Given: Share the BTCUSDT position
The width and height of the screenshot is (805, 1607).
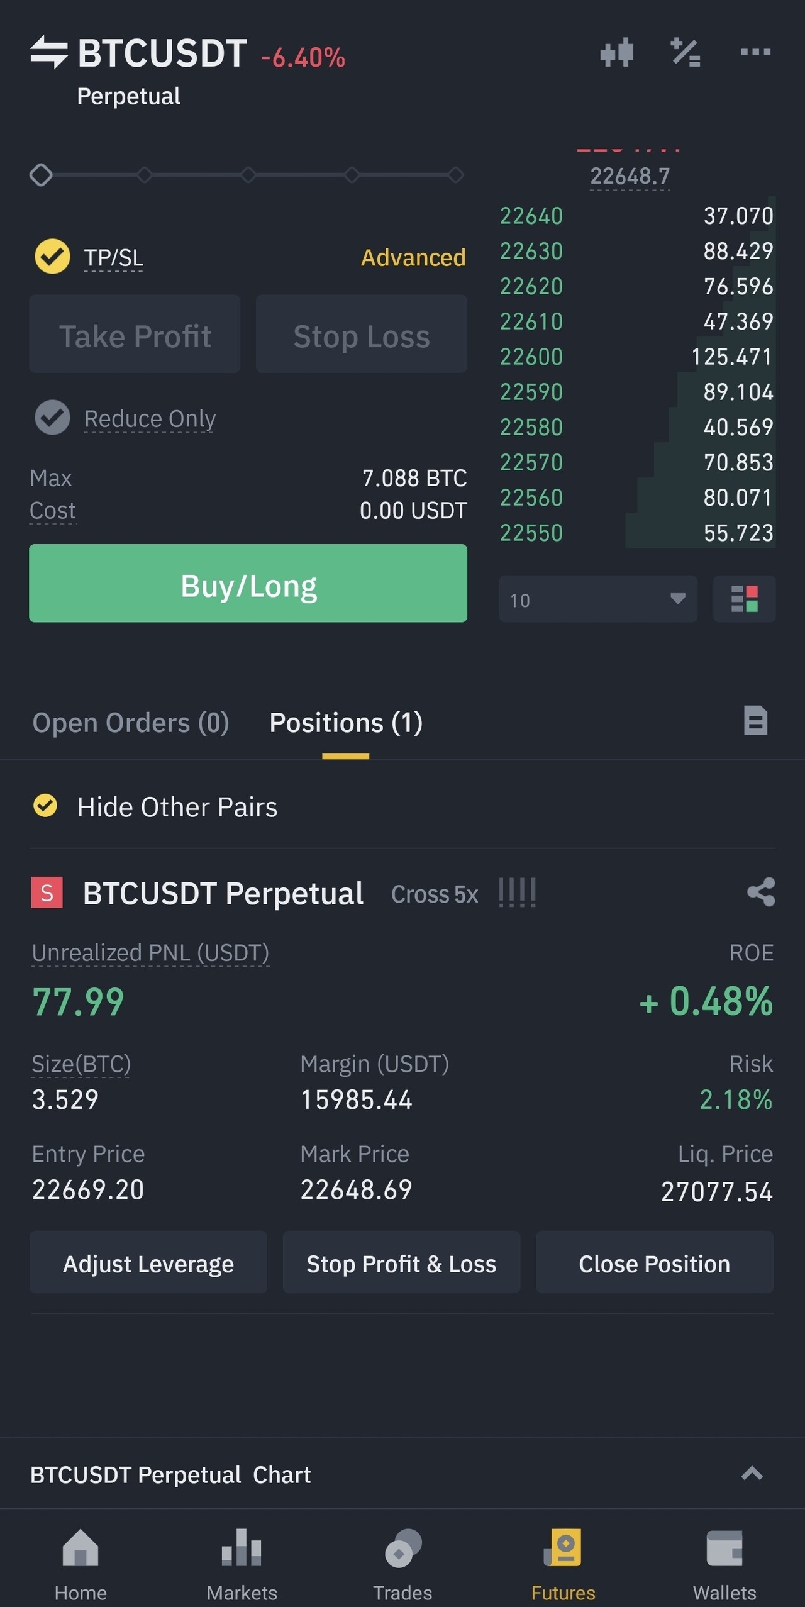Looking at the screenshot, I should [x=761, y=892].
